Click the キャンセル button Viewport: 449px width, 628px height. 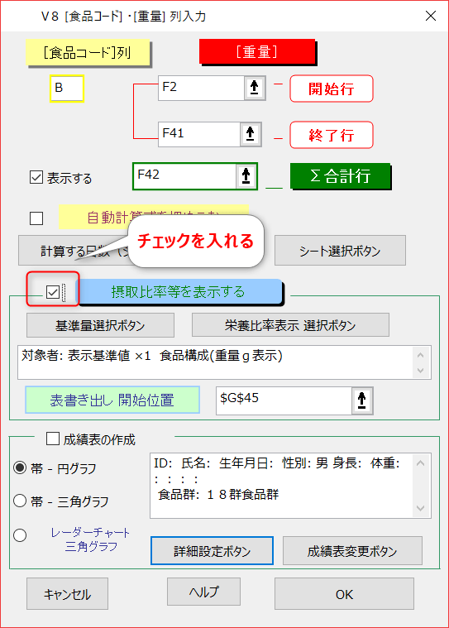(x=67, y=594)
